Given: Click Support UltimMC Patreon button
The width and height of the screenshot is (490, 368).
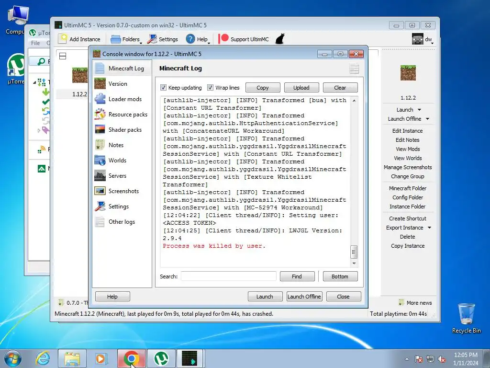Looking at the screenshot, I should tap(244, 39).
